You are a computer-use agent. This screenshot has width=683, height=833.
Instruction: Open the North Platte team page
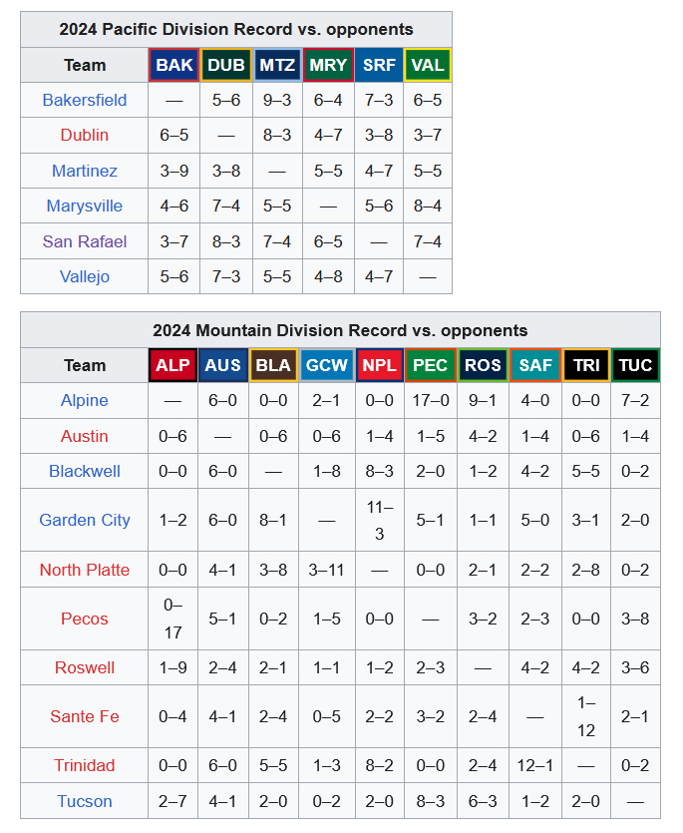[85, 570]
